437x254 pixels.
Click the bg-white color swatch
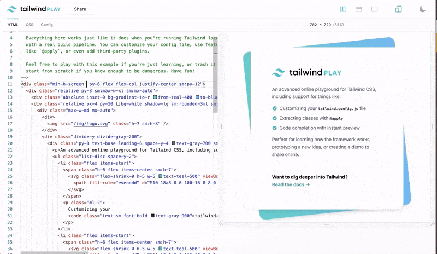coord(118,103)
